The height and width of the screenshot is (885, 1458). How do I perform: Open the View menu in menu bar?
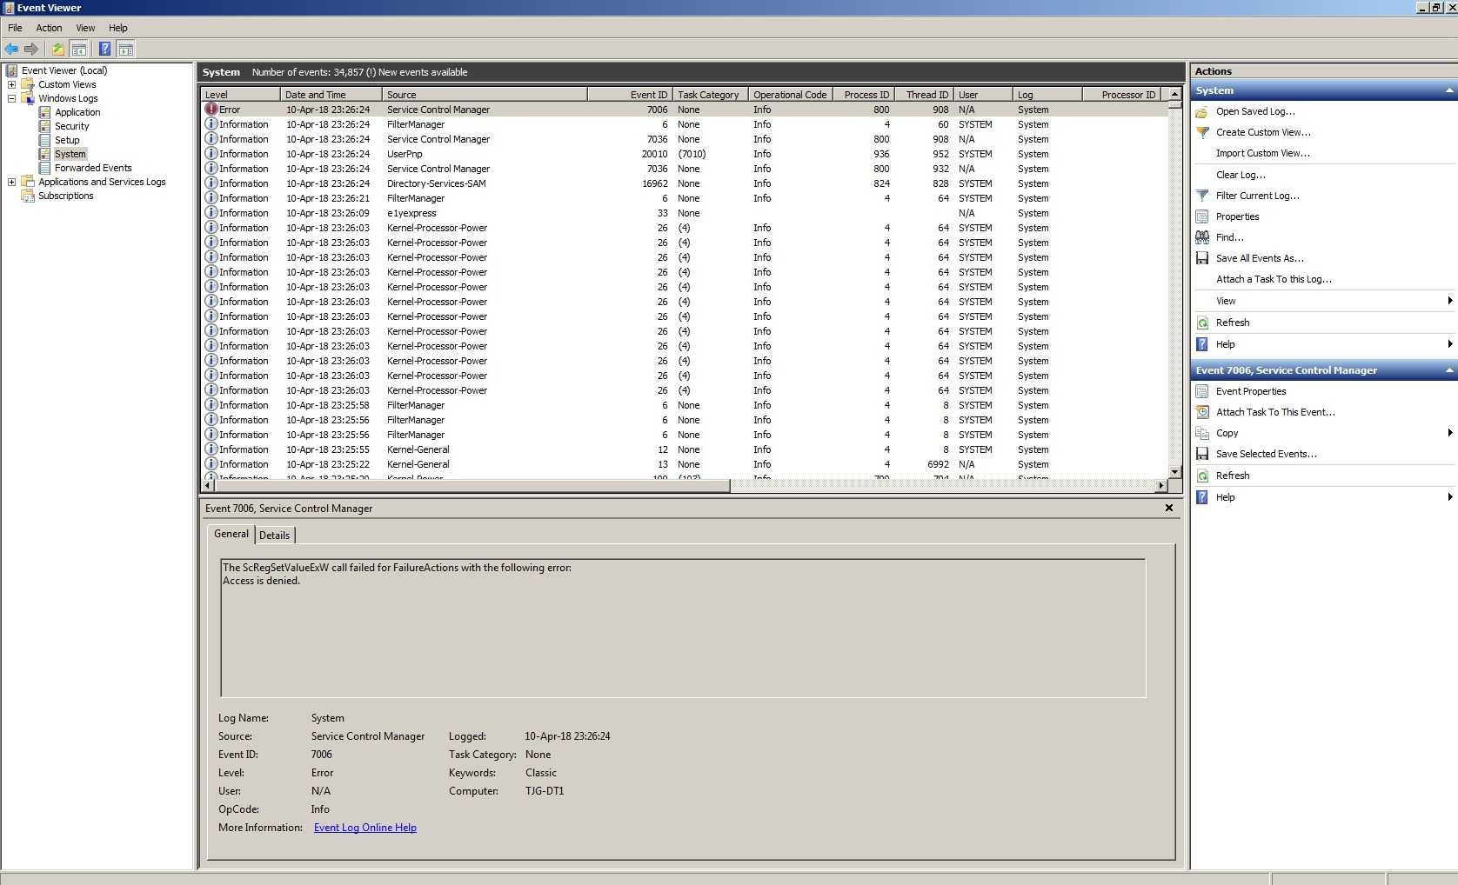85,28
